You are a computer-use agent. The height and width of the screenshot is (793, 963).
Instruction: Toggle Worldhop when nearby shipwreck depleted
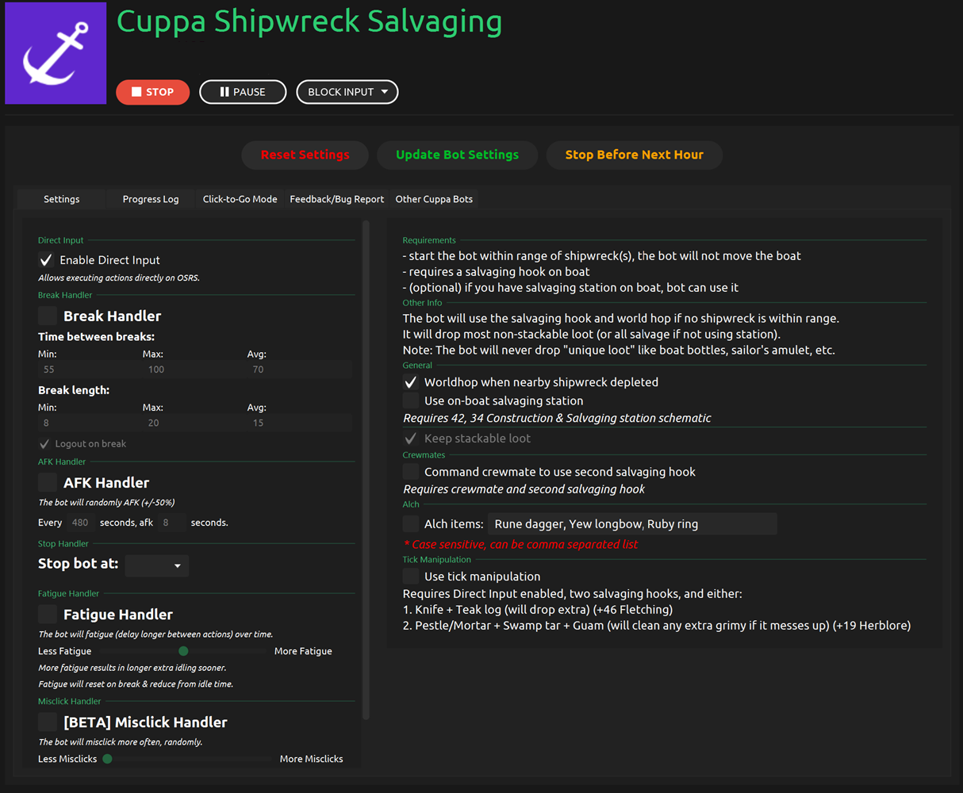411,382
